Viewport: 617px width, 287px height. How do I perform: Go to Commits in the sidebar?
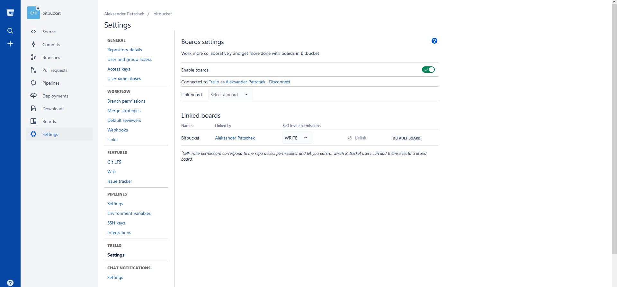click(x=51, y=45)
